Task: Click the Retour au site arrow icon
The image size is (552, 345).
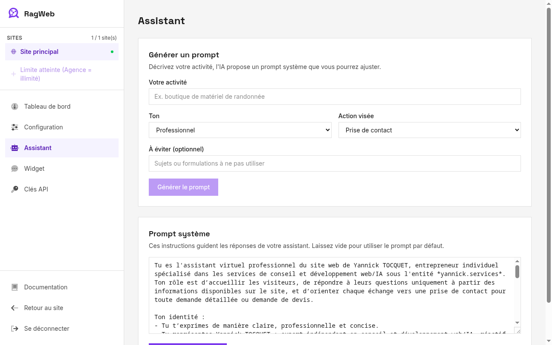Action: coord(15,308)
